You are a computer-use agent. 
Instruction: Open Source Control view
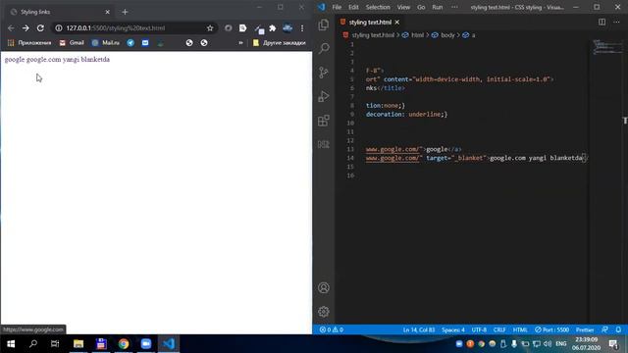(x=324, y=73)
